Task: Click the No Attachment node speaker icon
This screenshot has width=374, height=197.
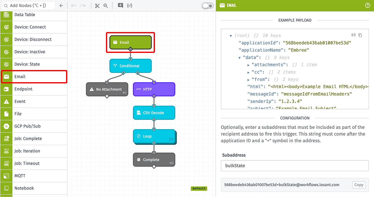Action: click(124, 92)
